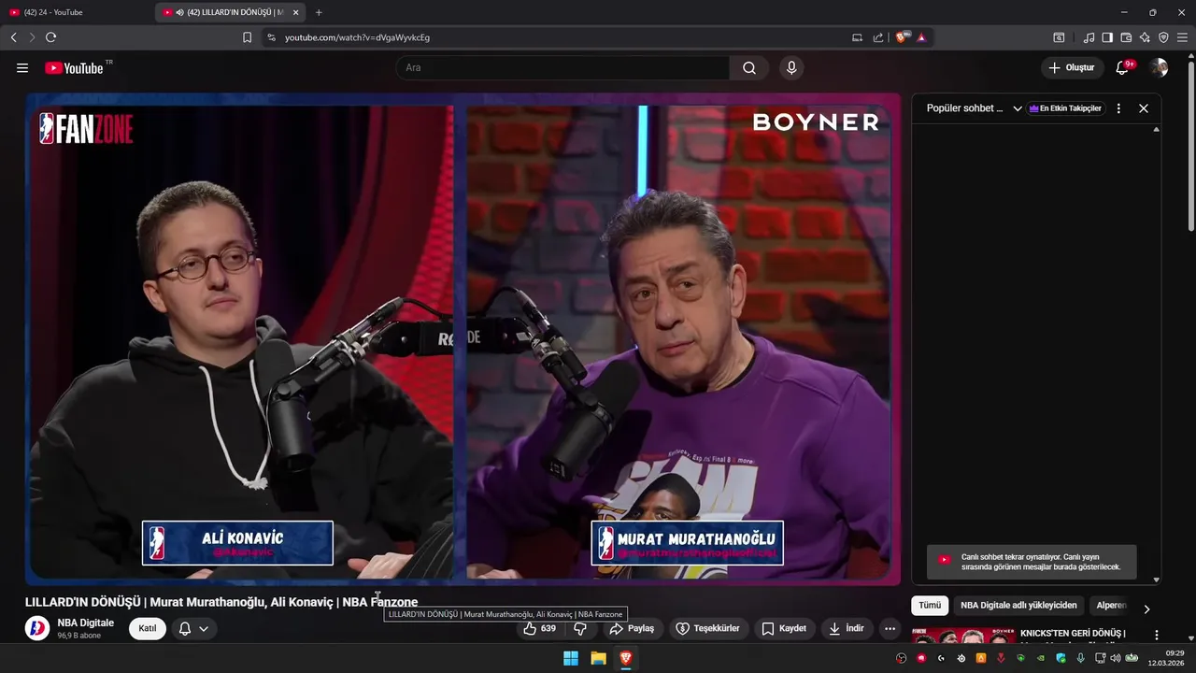Open the YouTube guide hamburger menu
Screen dimensions: 1196x673
point(22,68)
